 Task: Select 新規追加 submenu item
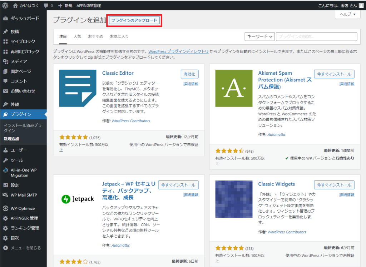point(11,139)
